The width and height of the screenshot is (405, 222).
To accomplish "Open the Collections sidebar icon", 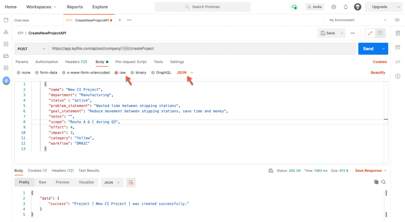I will click(x=6, y=20).
